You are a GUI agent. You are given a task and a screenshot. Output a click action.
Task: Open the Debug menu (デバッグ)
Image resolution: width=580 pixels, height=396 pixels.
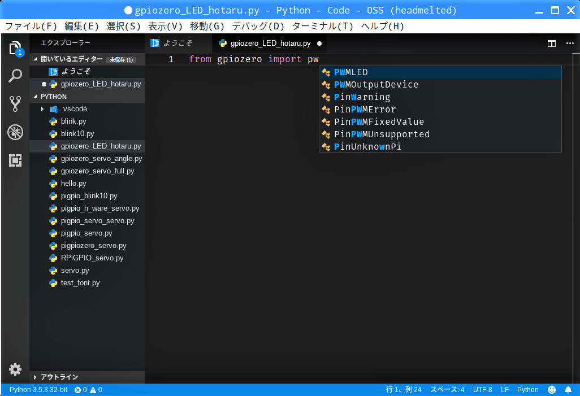click(x=258, y=26)
